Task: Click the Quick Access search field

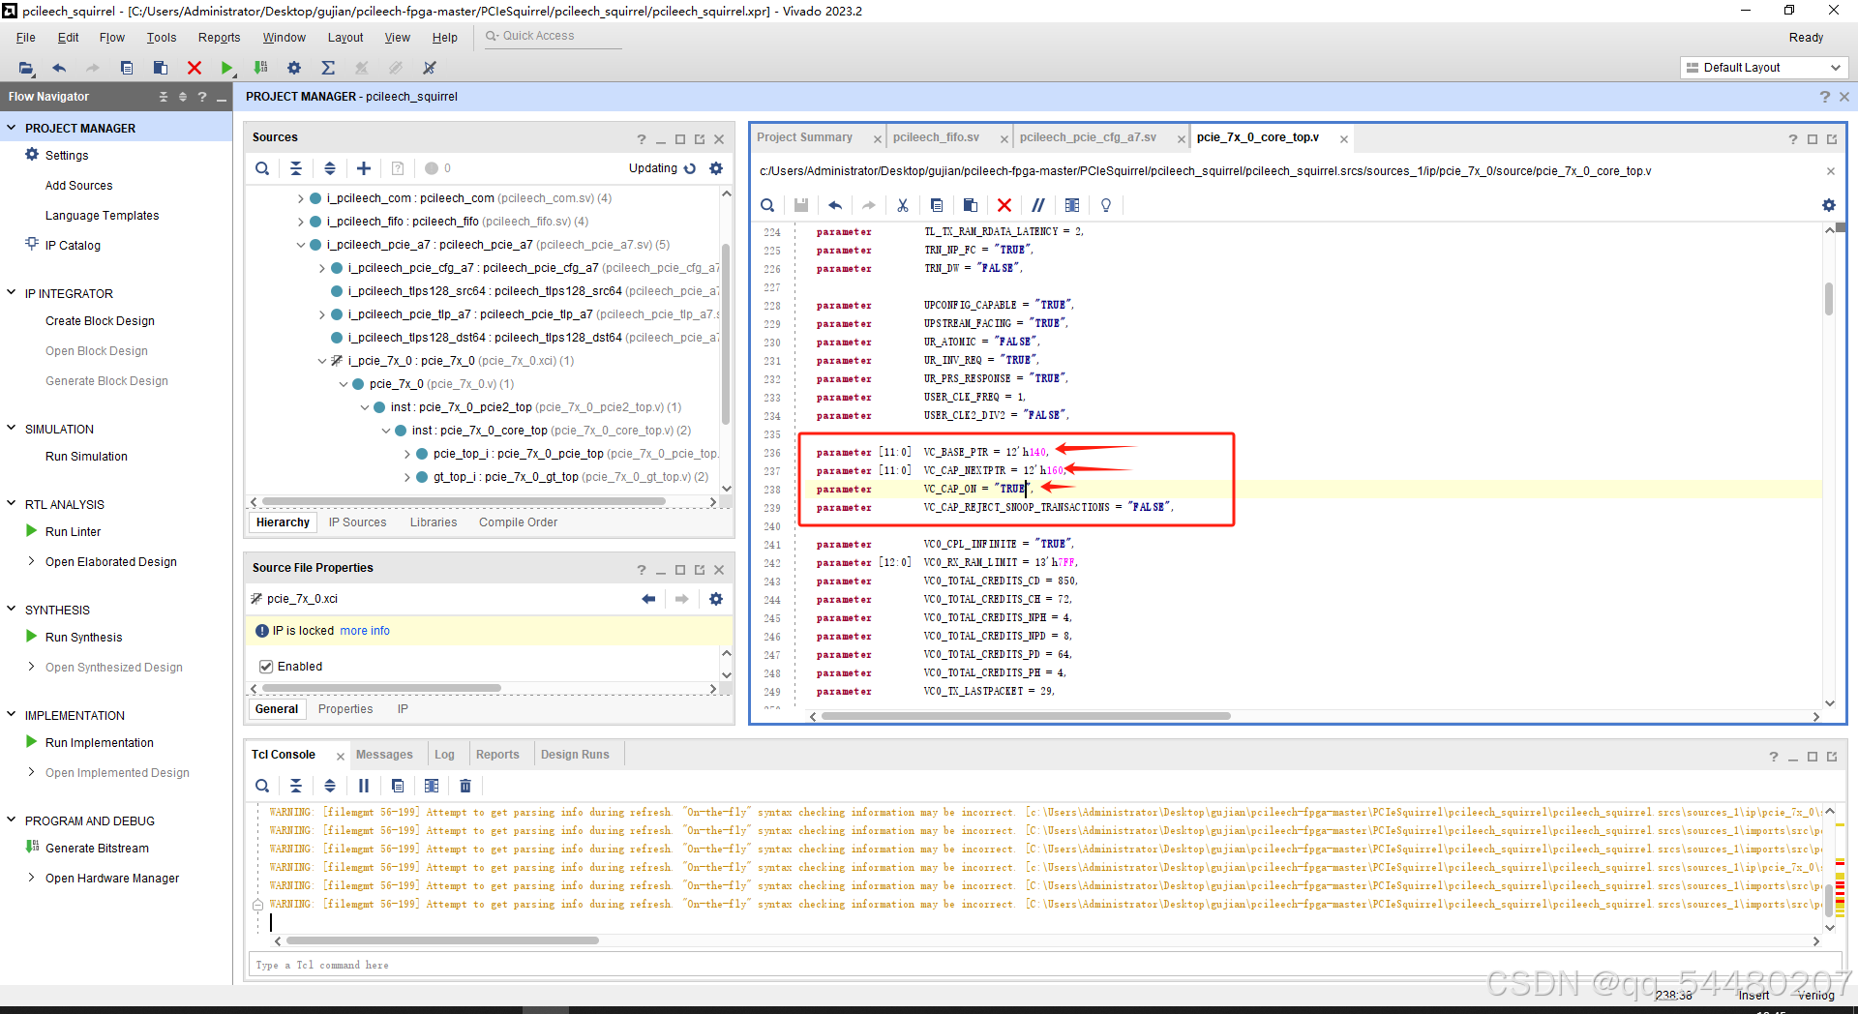Action: click(552, 36)
